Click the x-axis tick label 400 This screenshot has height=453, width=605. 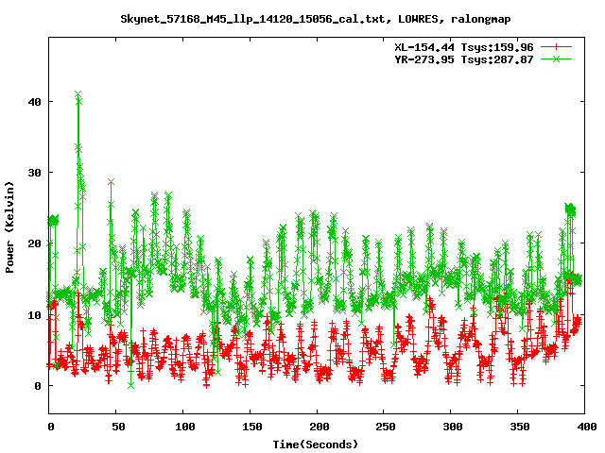pyautogui.click(x=586, y=427)
